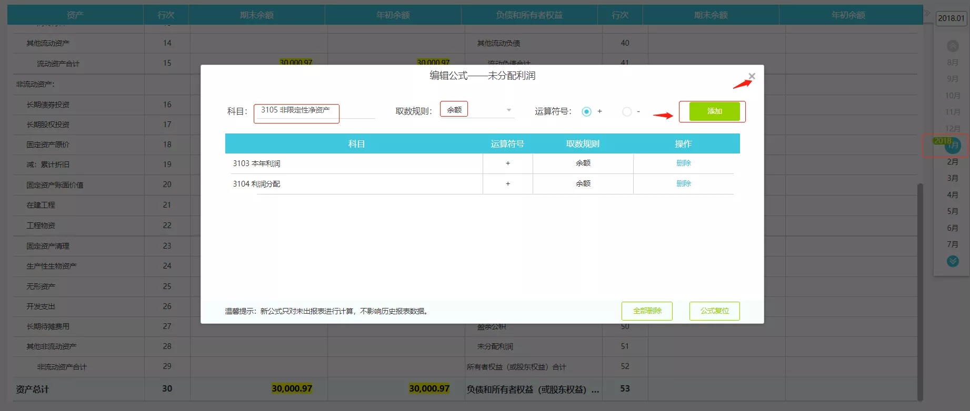This screenshot has width=970, height=411.
Task: Click the green 添加 button
Action: pos(714,111)
